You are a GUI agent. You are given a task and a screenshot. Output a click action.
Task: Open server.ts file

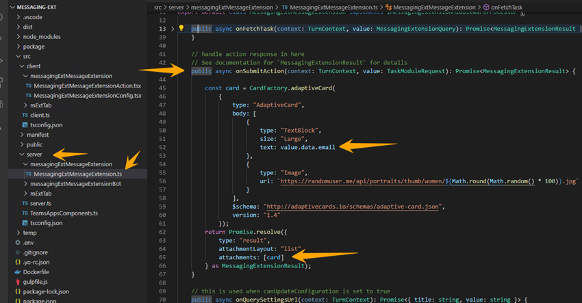[x=41, y=203]
